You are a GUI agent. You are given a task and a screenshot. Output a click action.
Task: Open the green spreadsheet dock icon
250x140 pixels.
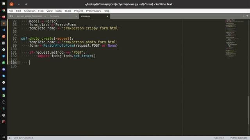click(x=4, y=96)
